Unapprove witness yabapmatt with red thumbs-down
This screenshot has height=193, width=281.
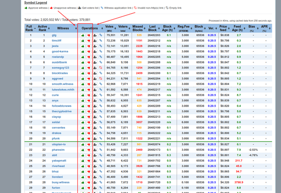coord(89,161)
